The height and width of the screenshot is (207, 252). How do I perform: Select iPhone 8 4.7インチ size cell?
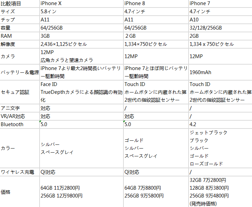coord(156,12)
